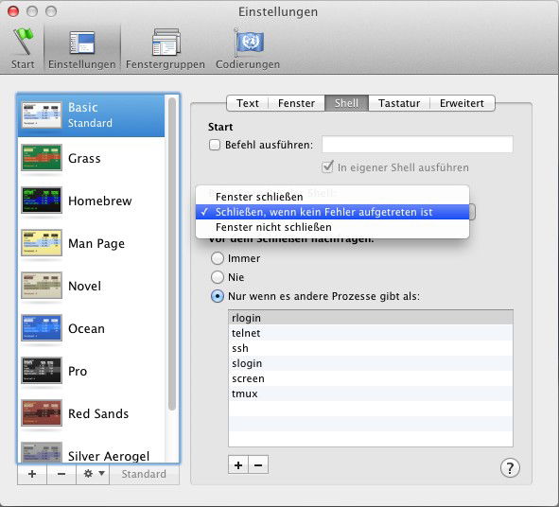Open the gear action menu under profiles

tap(93, 474)
